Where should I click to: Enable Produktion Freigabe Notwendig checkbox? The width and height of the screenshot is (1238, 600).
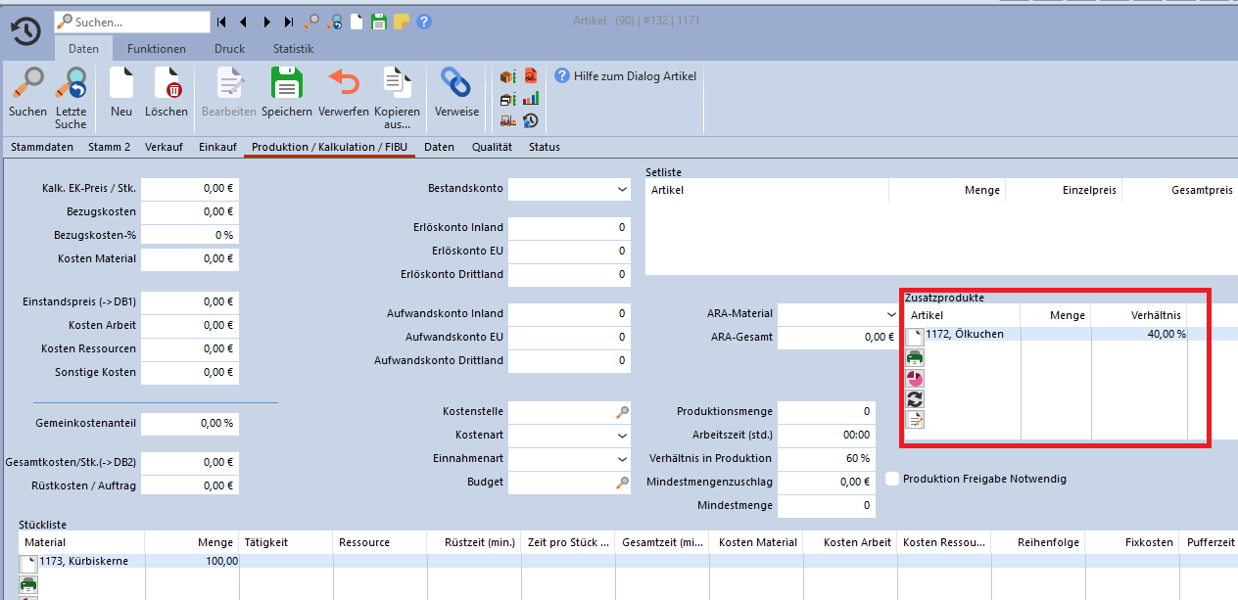(892, 479)
